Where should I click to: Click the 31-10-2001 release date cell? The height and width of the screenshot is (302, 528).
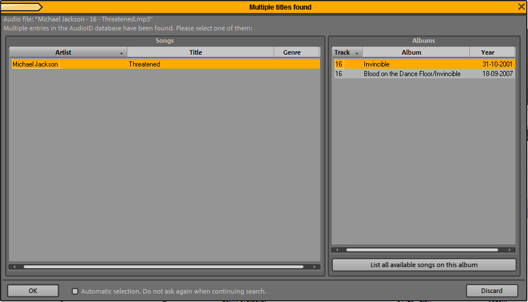coord(498,64)
